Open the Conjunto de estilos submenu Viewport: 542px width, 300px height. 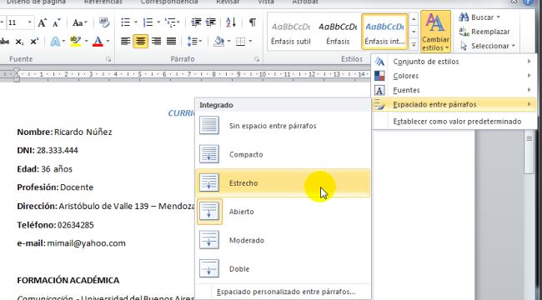coord(454,62)
